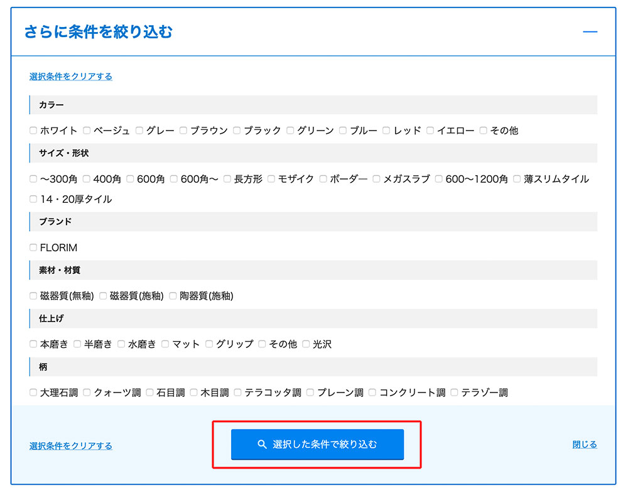Toggle the 光沢 finish checkbox

pos(306,344)
